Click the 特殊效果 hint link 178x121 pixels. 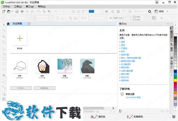tap(125, 67)
